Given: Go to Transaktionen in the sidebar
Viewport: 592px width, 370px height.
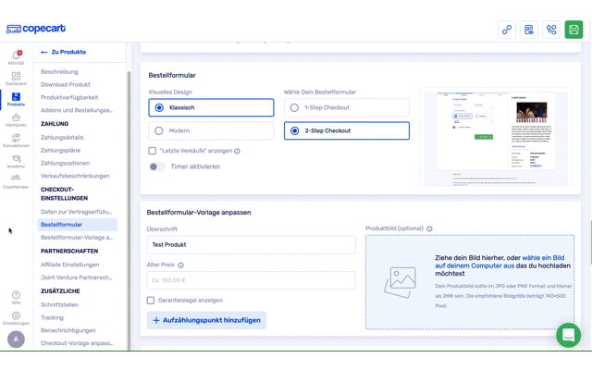Looking at the screenshot, I should (16, 141).
